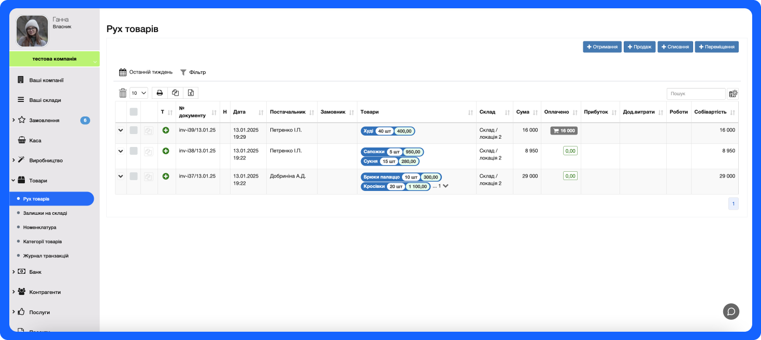Go to Каса in the sidebar
Image resolution: width=761 pixels, height=340 pixels.
[35, 140]
